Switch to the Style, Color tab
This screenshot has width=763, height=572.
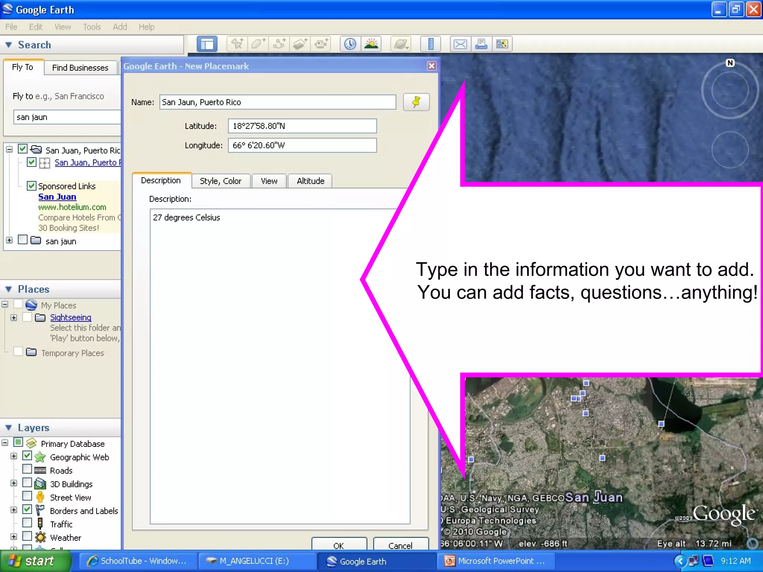221,181
